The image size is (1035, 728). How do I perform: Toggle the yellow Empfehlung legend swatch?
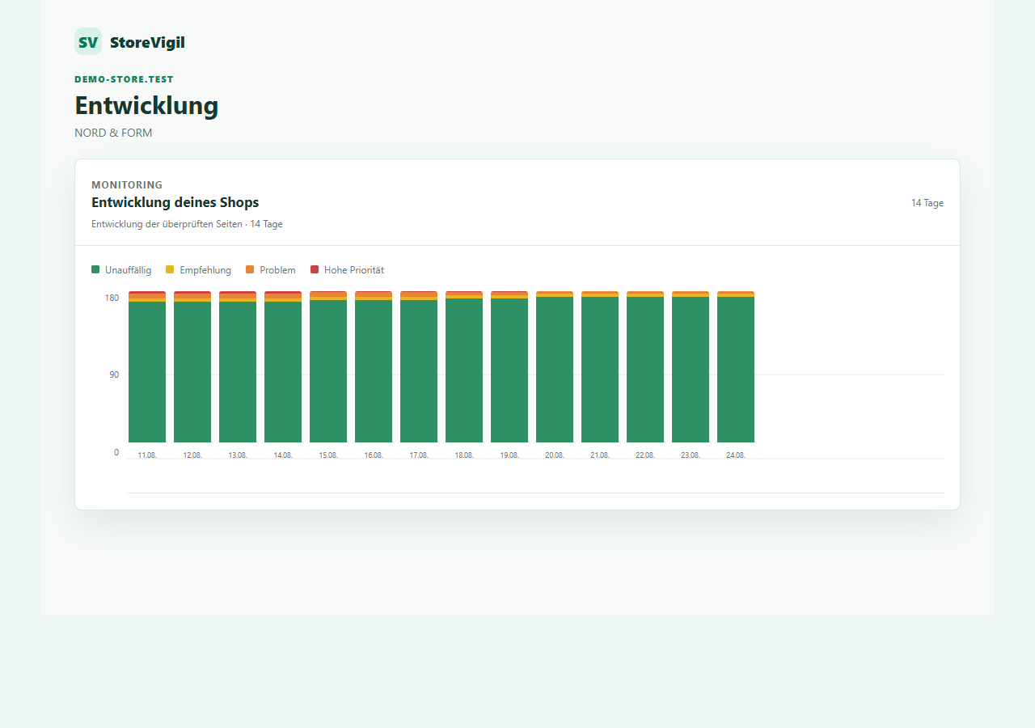pos(170,269)
